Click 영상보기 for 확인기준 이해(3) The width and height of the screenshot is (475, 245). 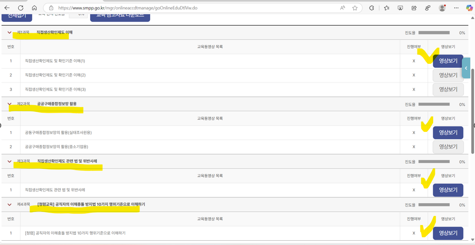448,89
